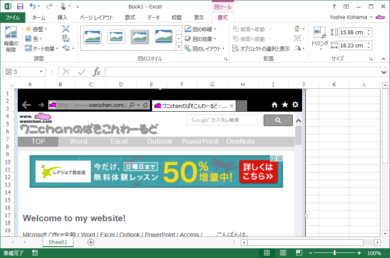390x258 pixels.
Task: Open Size group dialog launcher
Action: tap(371, 59)
